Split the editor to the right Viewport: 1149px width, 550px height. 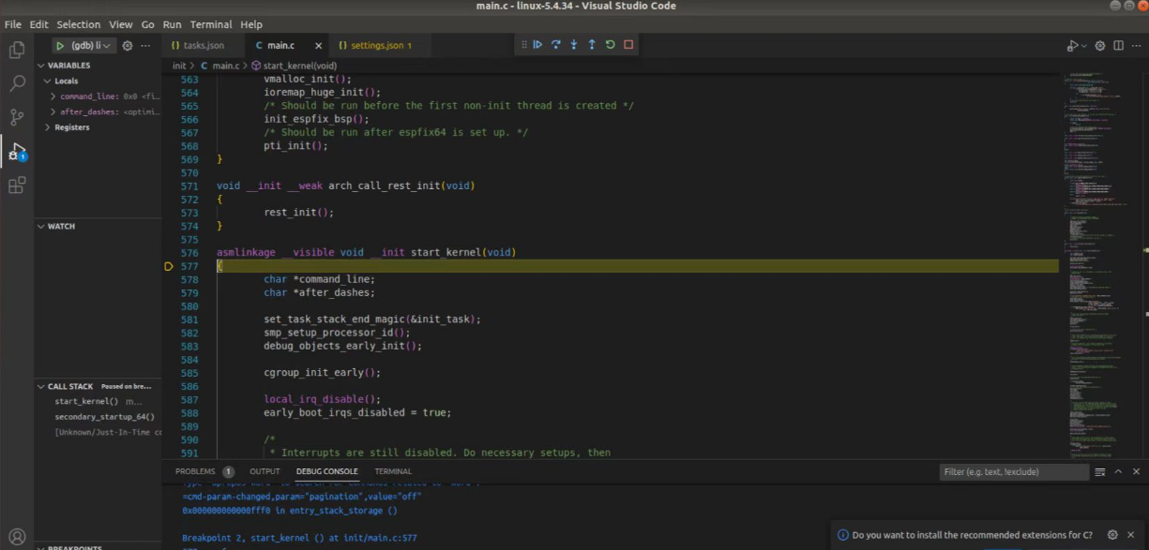[1118, 46]
